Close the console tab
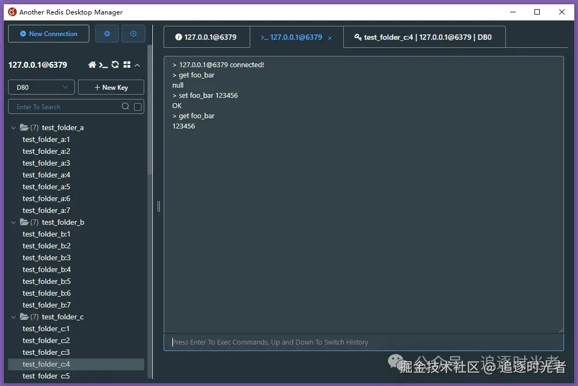This screenshot has width=578, height=386. [330, 38]
